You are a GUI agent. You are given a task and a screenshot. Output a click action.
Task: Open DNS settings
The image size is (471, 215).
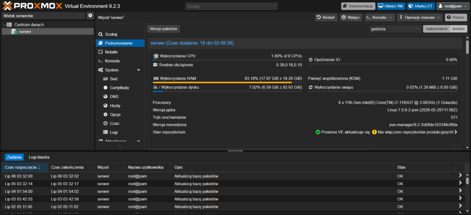click(x=120, y=96)
